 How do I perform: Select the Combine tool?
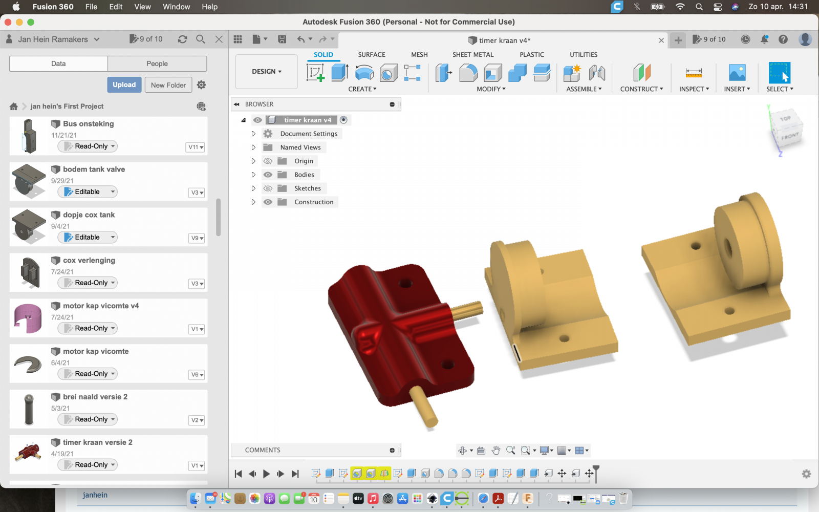(517, 73)
